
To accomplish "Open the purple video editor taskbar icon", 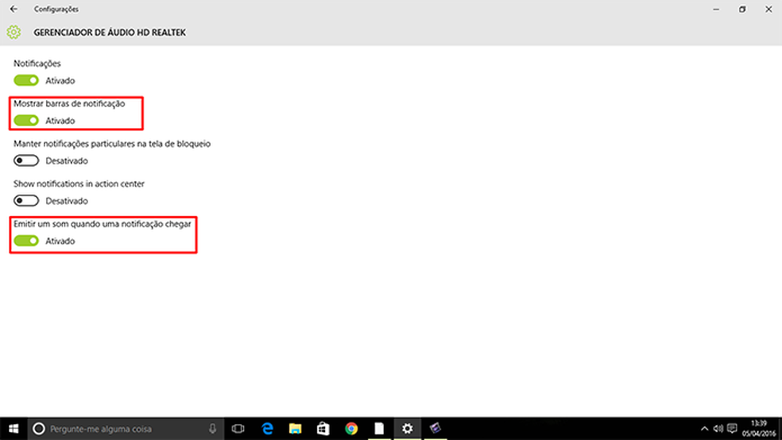I will point(436,429).
